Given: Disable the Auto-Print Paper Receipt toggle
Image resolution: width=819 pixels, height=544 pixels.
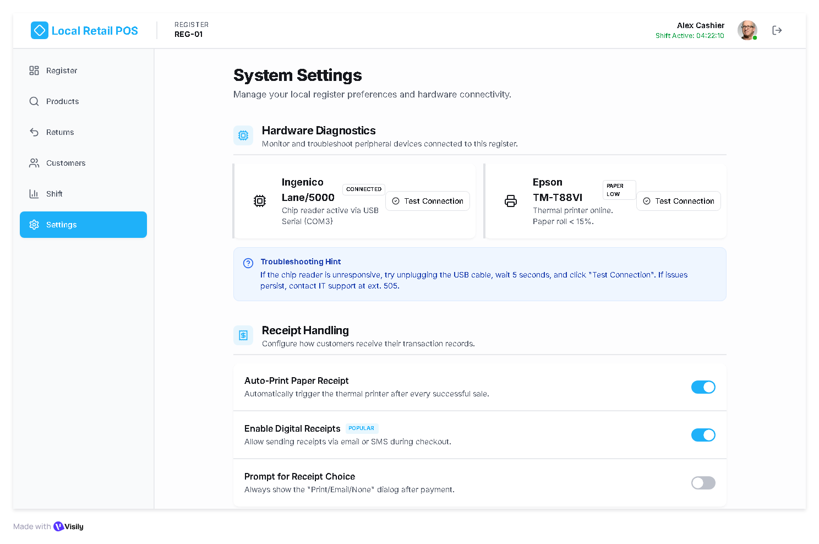Looking at the screenshot, I should (703, 387).
